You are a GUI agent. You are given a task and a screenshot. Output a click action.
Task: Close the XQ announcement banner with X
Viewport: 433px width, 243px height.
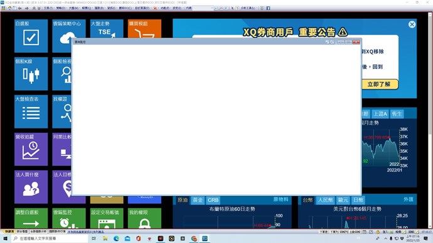412,24
